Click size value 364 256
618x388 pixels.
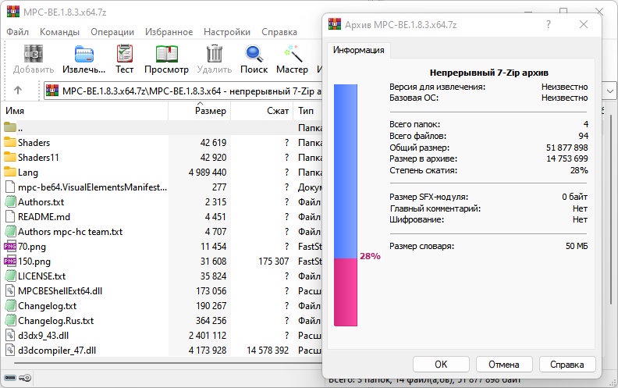click(x=211, y=321)
